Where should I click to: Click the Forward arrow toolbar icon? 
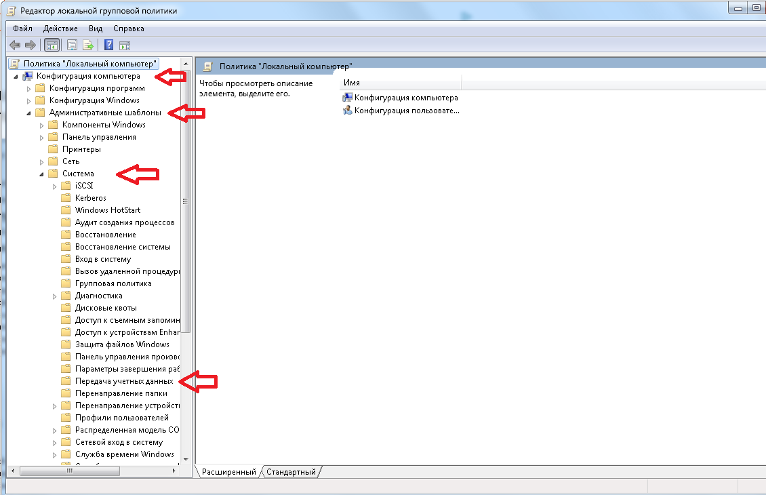(31, 45)
